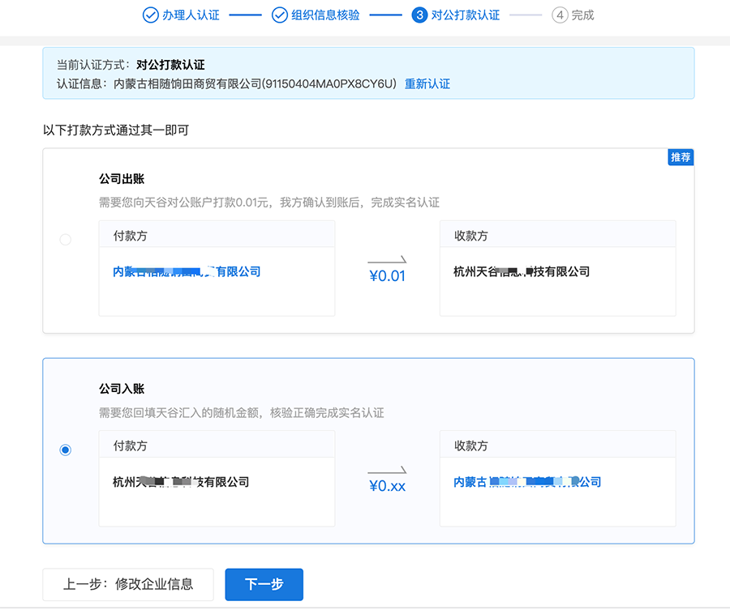Click the 组织信息核验 step label

[326, 15]
